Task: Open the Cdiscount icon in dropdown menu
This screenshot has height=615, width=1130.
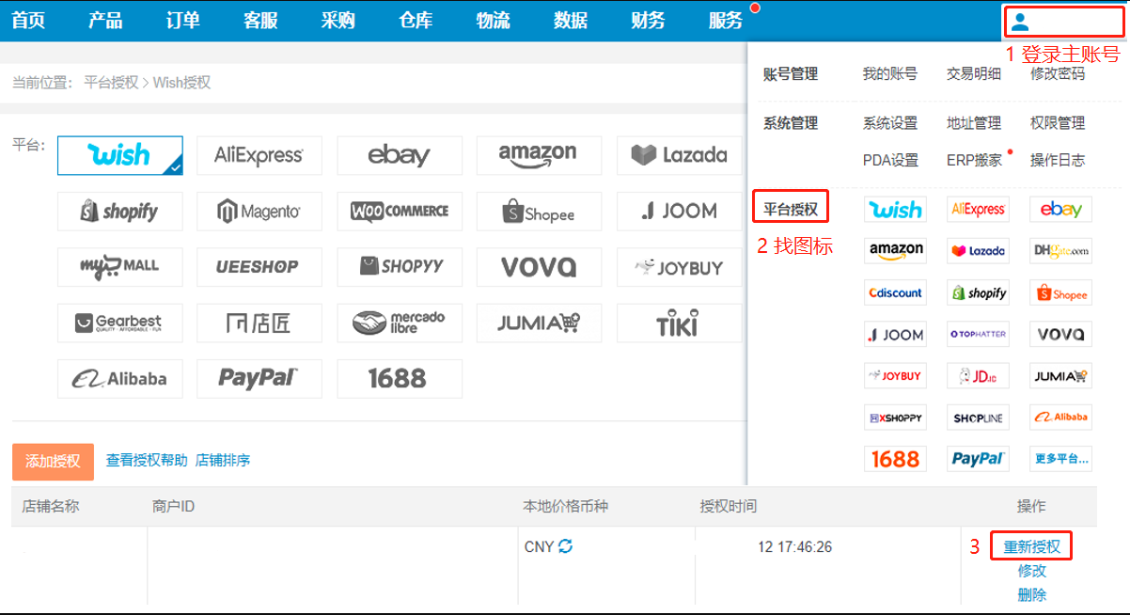Action: click(x=895, y=292)
